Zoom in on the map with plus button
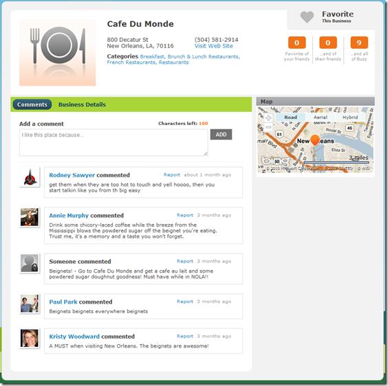The height and width of the screenshot is (386, 388). (x=268, y=118)
